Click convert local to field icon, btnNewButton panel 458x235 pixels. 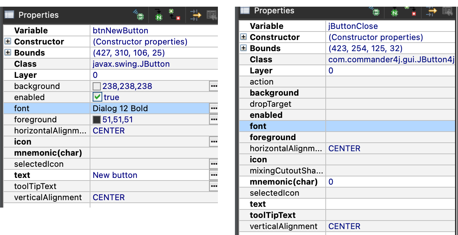(174, 15)
